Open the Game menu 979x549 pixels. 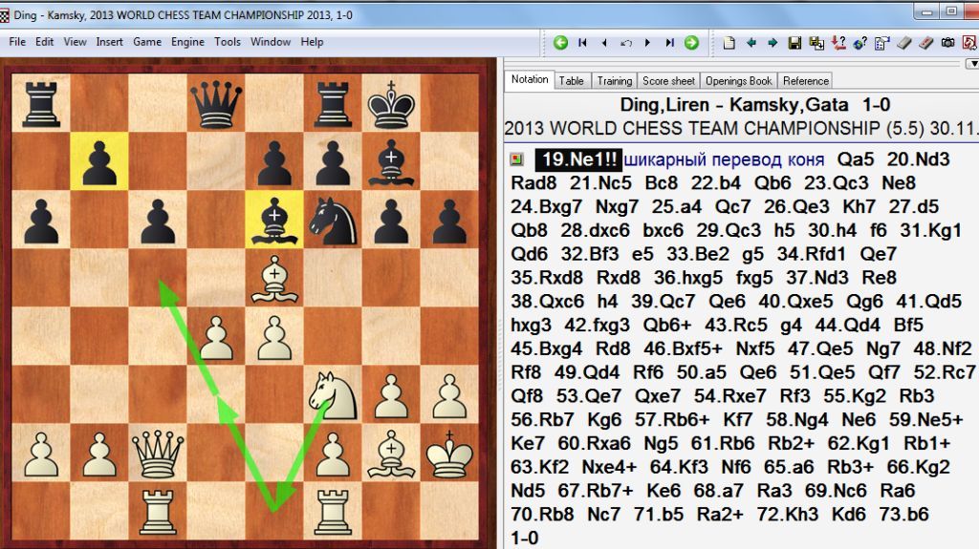(x=147, y=42)
